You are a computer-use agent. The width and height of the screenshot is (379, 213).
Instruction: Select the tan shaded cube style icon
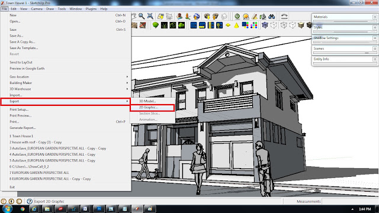[301, 25]
